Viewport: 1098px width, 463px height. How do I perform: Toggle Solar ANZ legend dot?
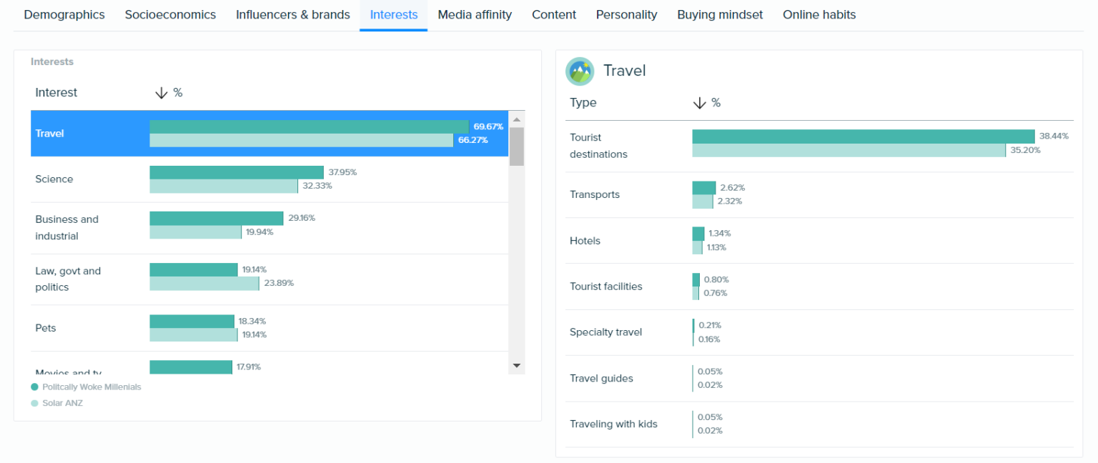tap(34, 403)
